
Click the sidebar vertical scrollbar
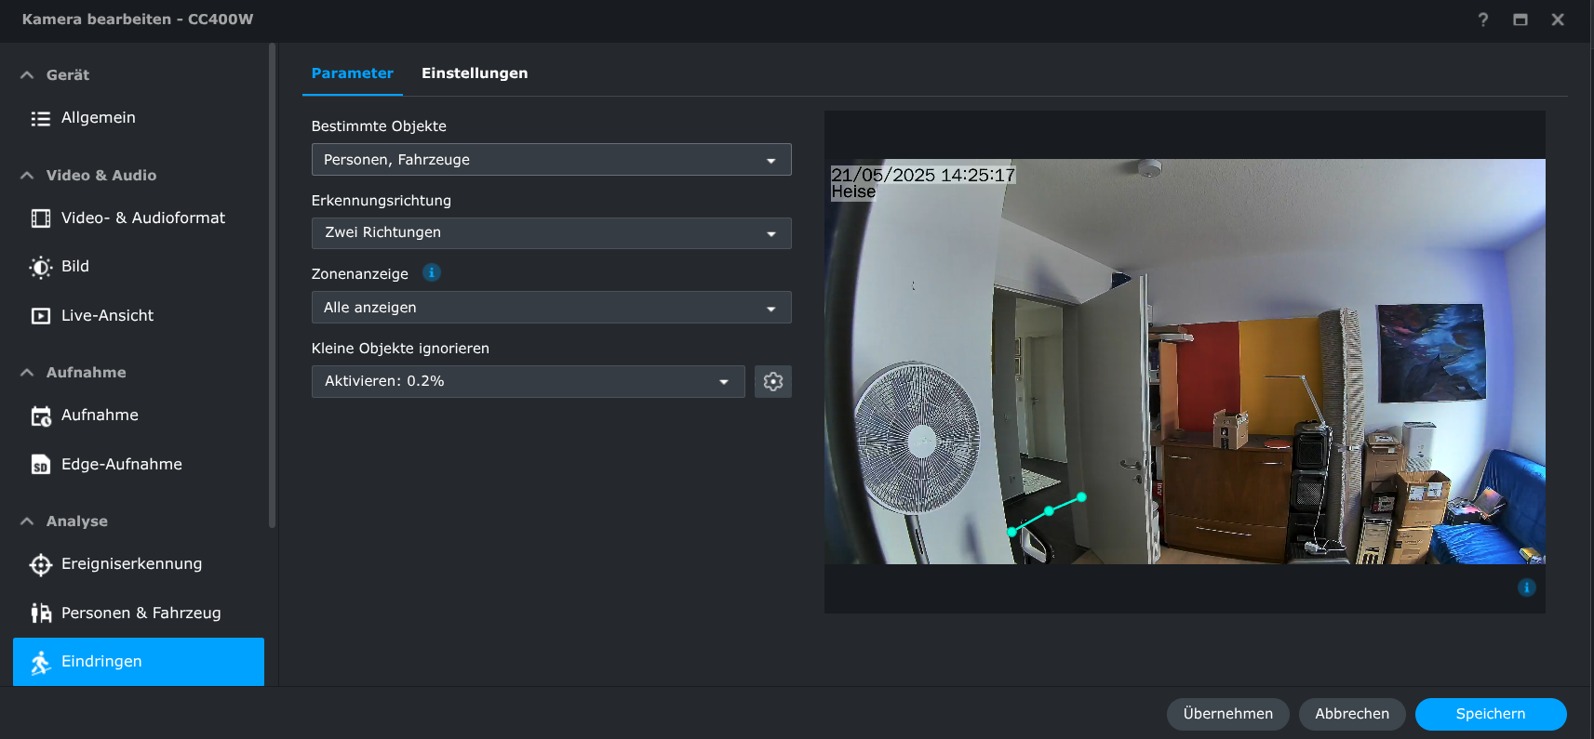point(272,279)
